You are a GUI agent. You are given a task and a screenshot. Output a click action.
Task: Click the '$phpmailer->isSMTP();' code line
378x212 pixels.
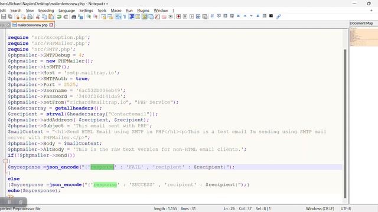pyautogui.click(x=38, y=67)
